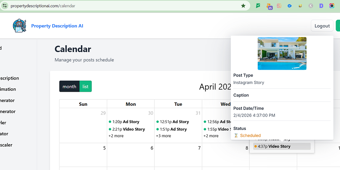Open the pink search magnifier extension
This screenshot has height=170, width=340.
point(279,6)
